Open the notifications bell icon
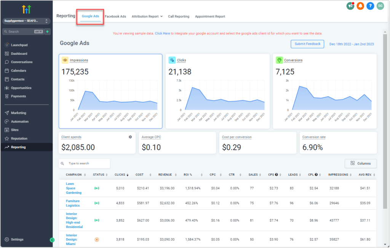The image size is (390, 248). (x=360, y=6)
